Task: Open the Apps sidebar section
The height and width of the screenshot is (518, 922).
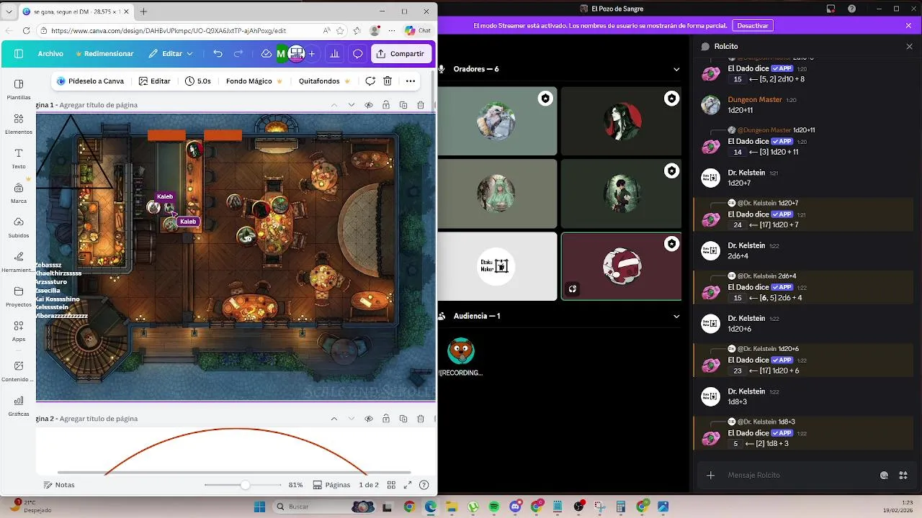Action: coord(19,331)
